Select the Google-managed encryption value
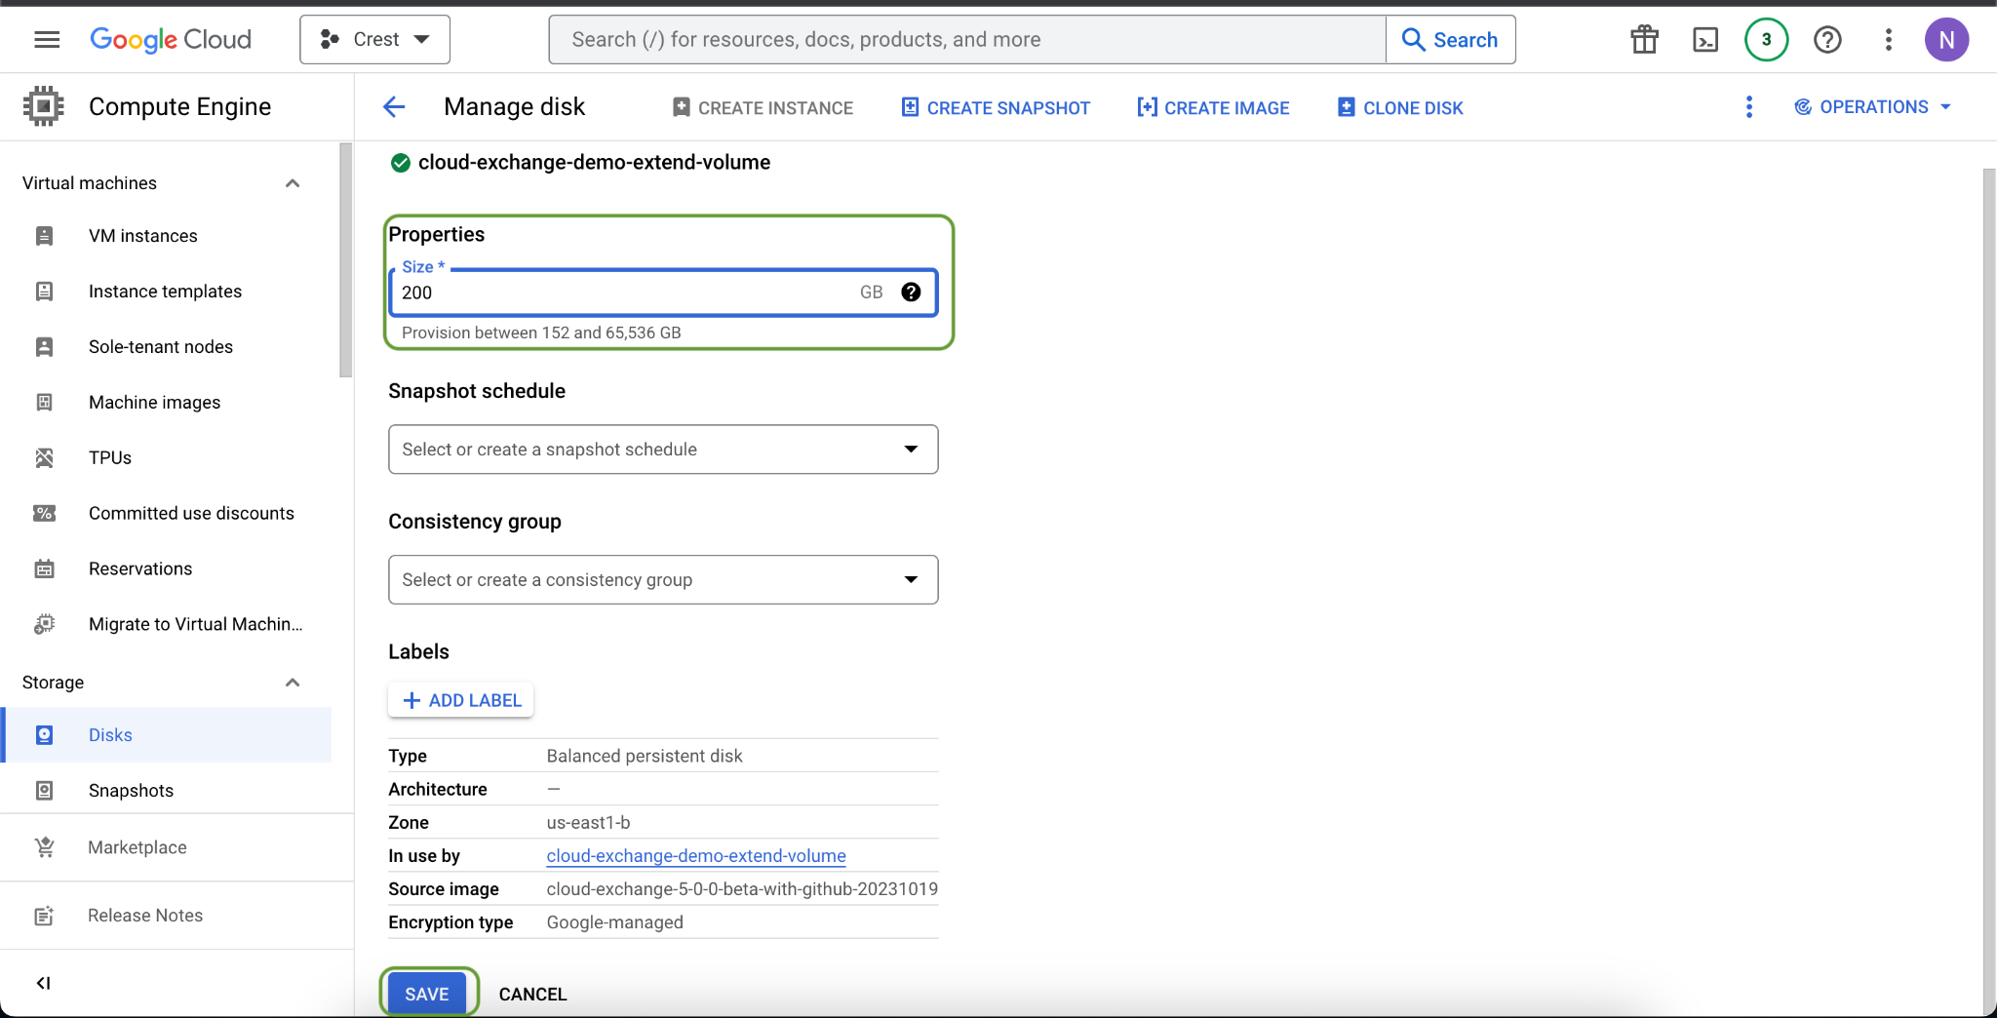The height and width of the screenshot is (1018, 1997). pyautogui.click(x=614, y=922)
